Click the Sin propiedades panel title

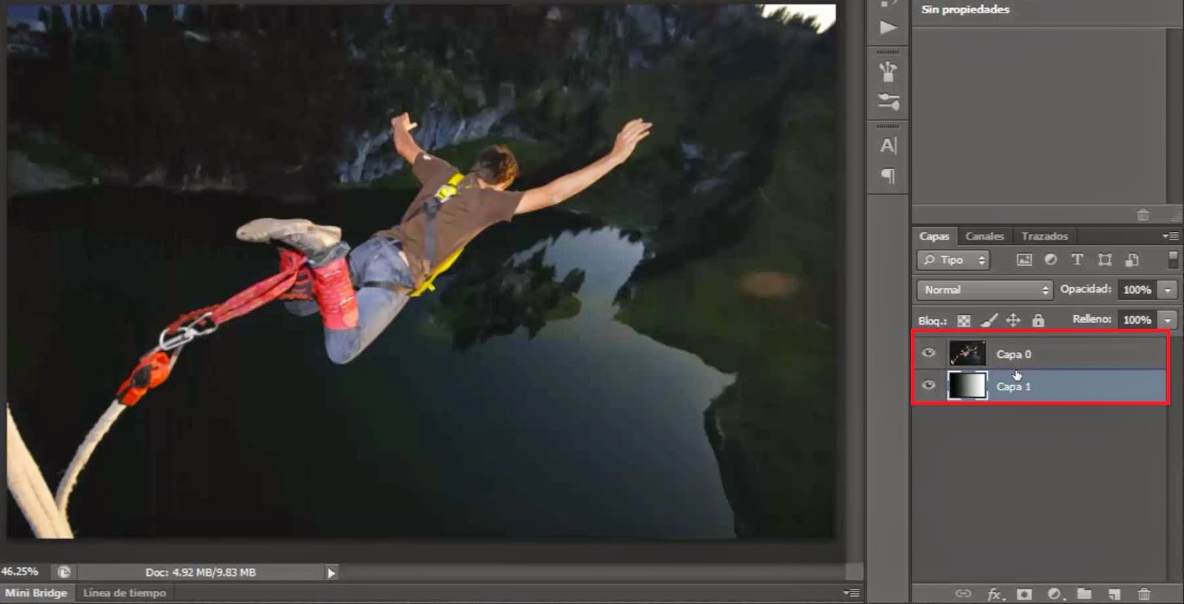965,10
